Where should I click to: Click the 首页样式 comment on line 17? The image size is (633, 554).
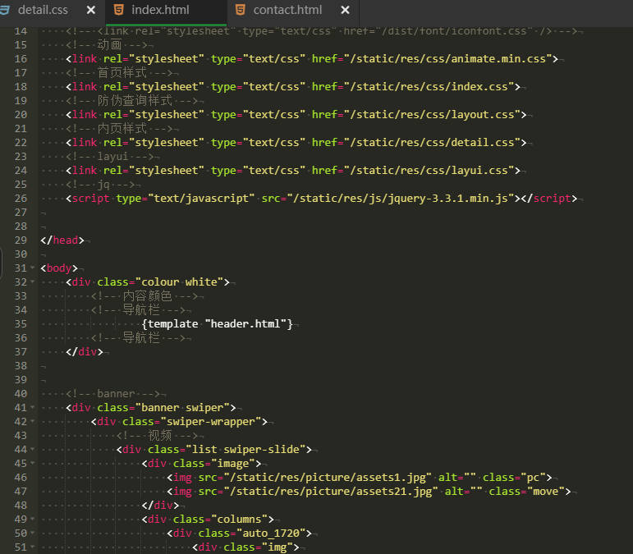pyautogui.click(x=119, y=72)
